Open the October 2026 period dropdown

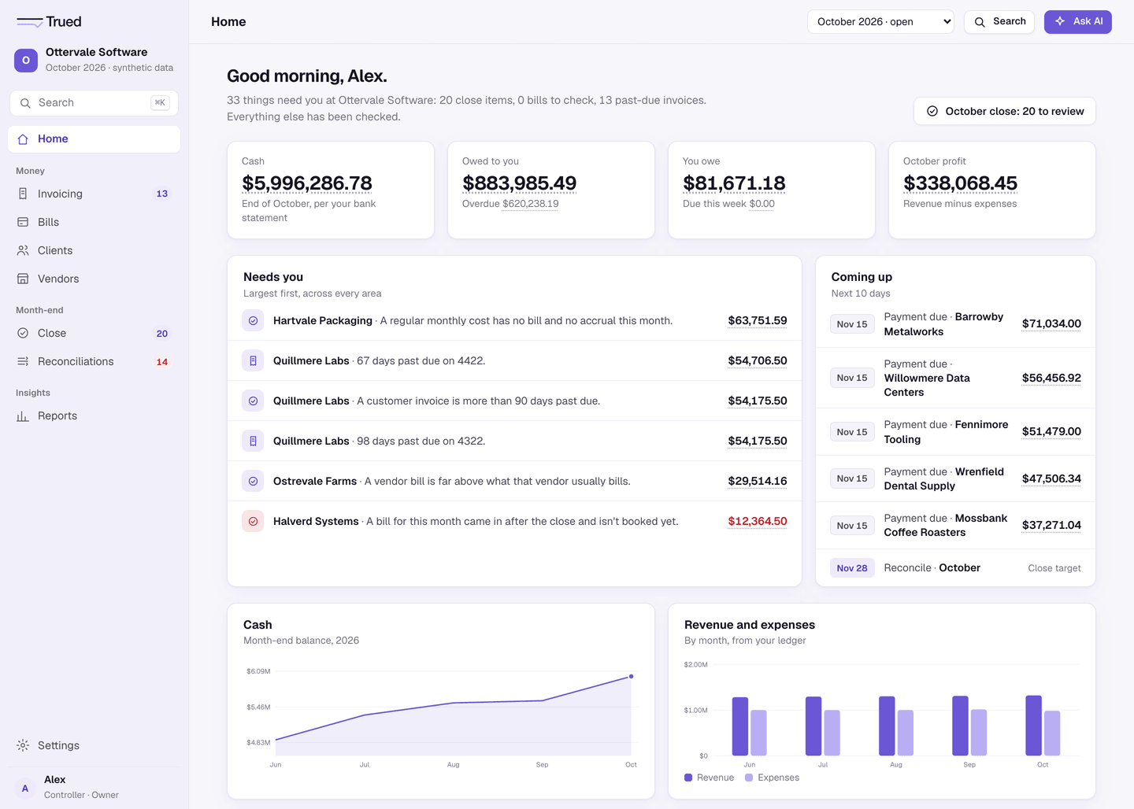click(880, 22)
